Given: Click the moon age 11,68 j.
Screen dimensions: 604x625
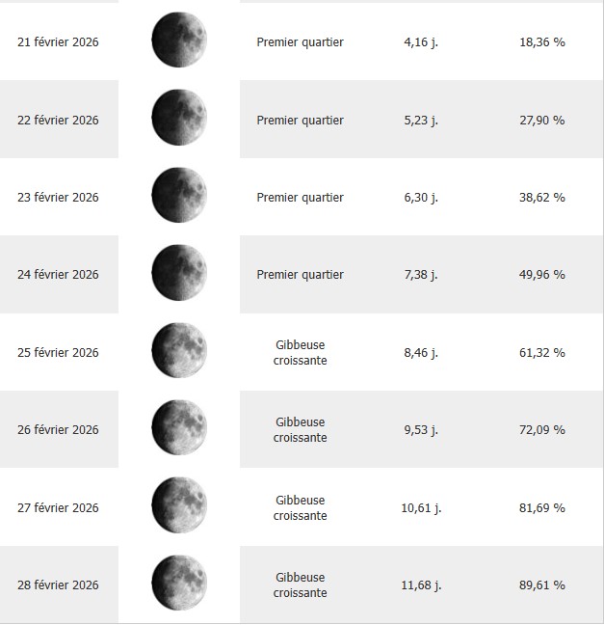Looking at the screenshot, I should [x=421, y=585].
